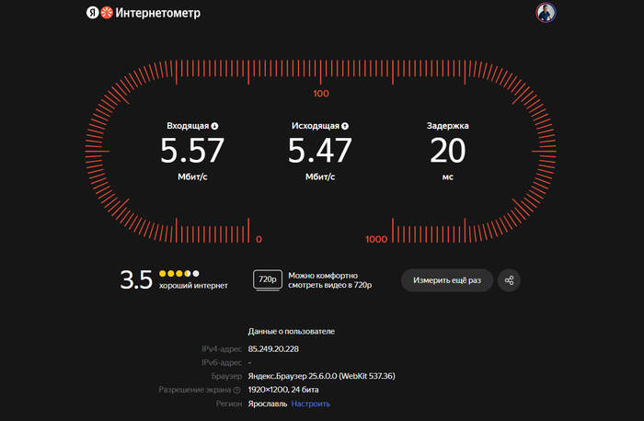Click help icon next to Разрешение экрана

coord(236,390)
